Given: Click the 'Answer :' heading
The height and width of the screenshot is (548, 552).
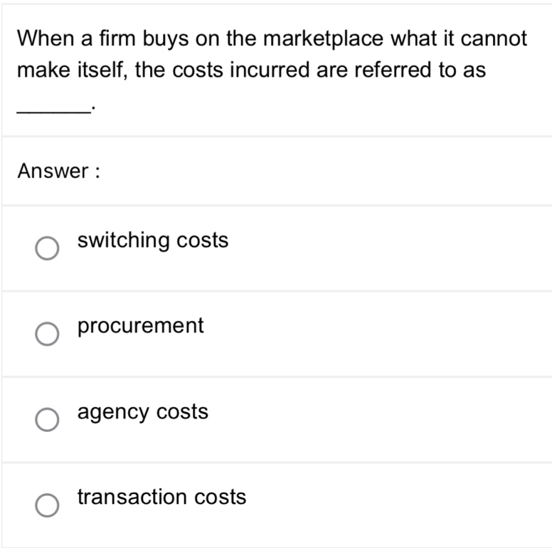Looking at the screenshot, I should [x=58, y=171].
